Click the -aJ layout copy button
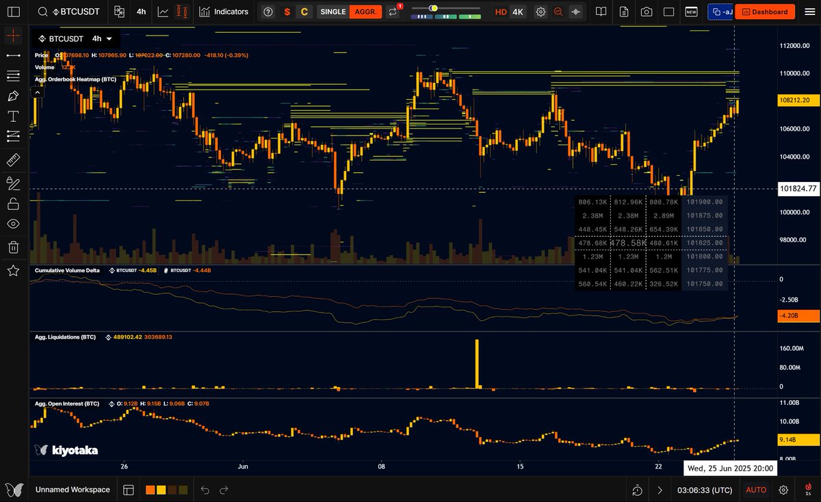821x502 pixels. click(x=721, y=12)
